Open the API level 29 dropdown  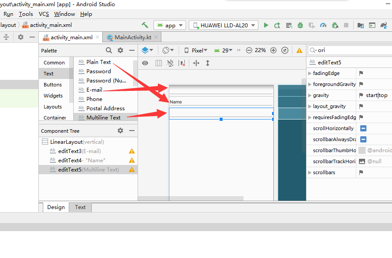pos(225,50)
